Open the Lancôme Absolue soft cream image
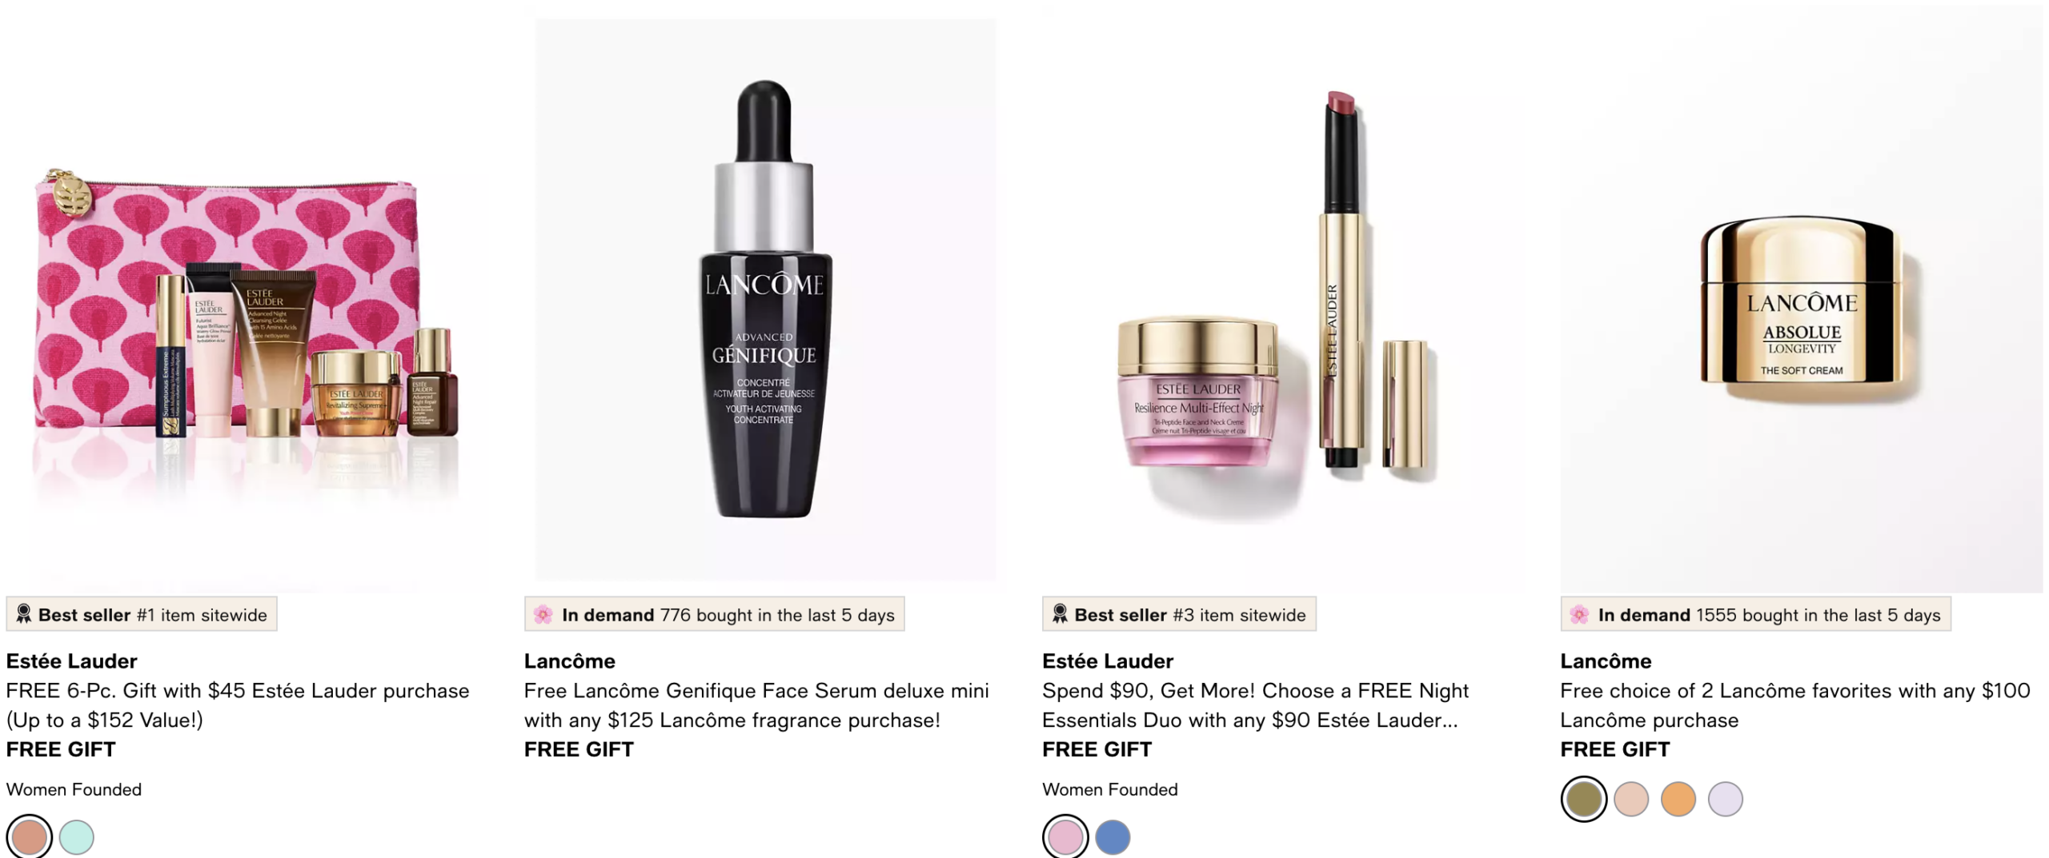Viewport: 2049px width, 858px height. (x=1802, y=297)
